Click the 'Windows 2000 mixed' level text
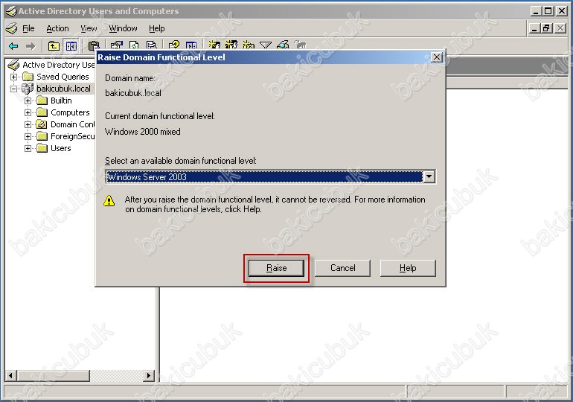Screen dimensions: 573x402 pyautogui.click(x=143, y=132)
